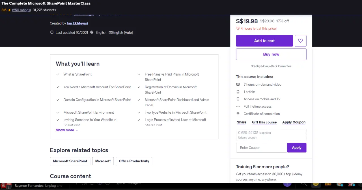Click the CM251221G2 is applied coupon text

(254, 133)
